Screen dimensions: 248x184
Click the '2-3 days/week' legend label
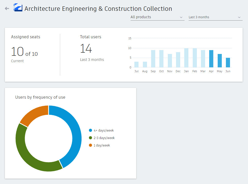tap(104, 138)
